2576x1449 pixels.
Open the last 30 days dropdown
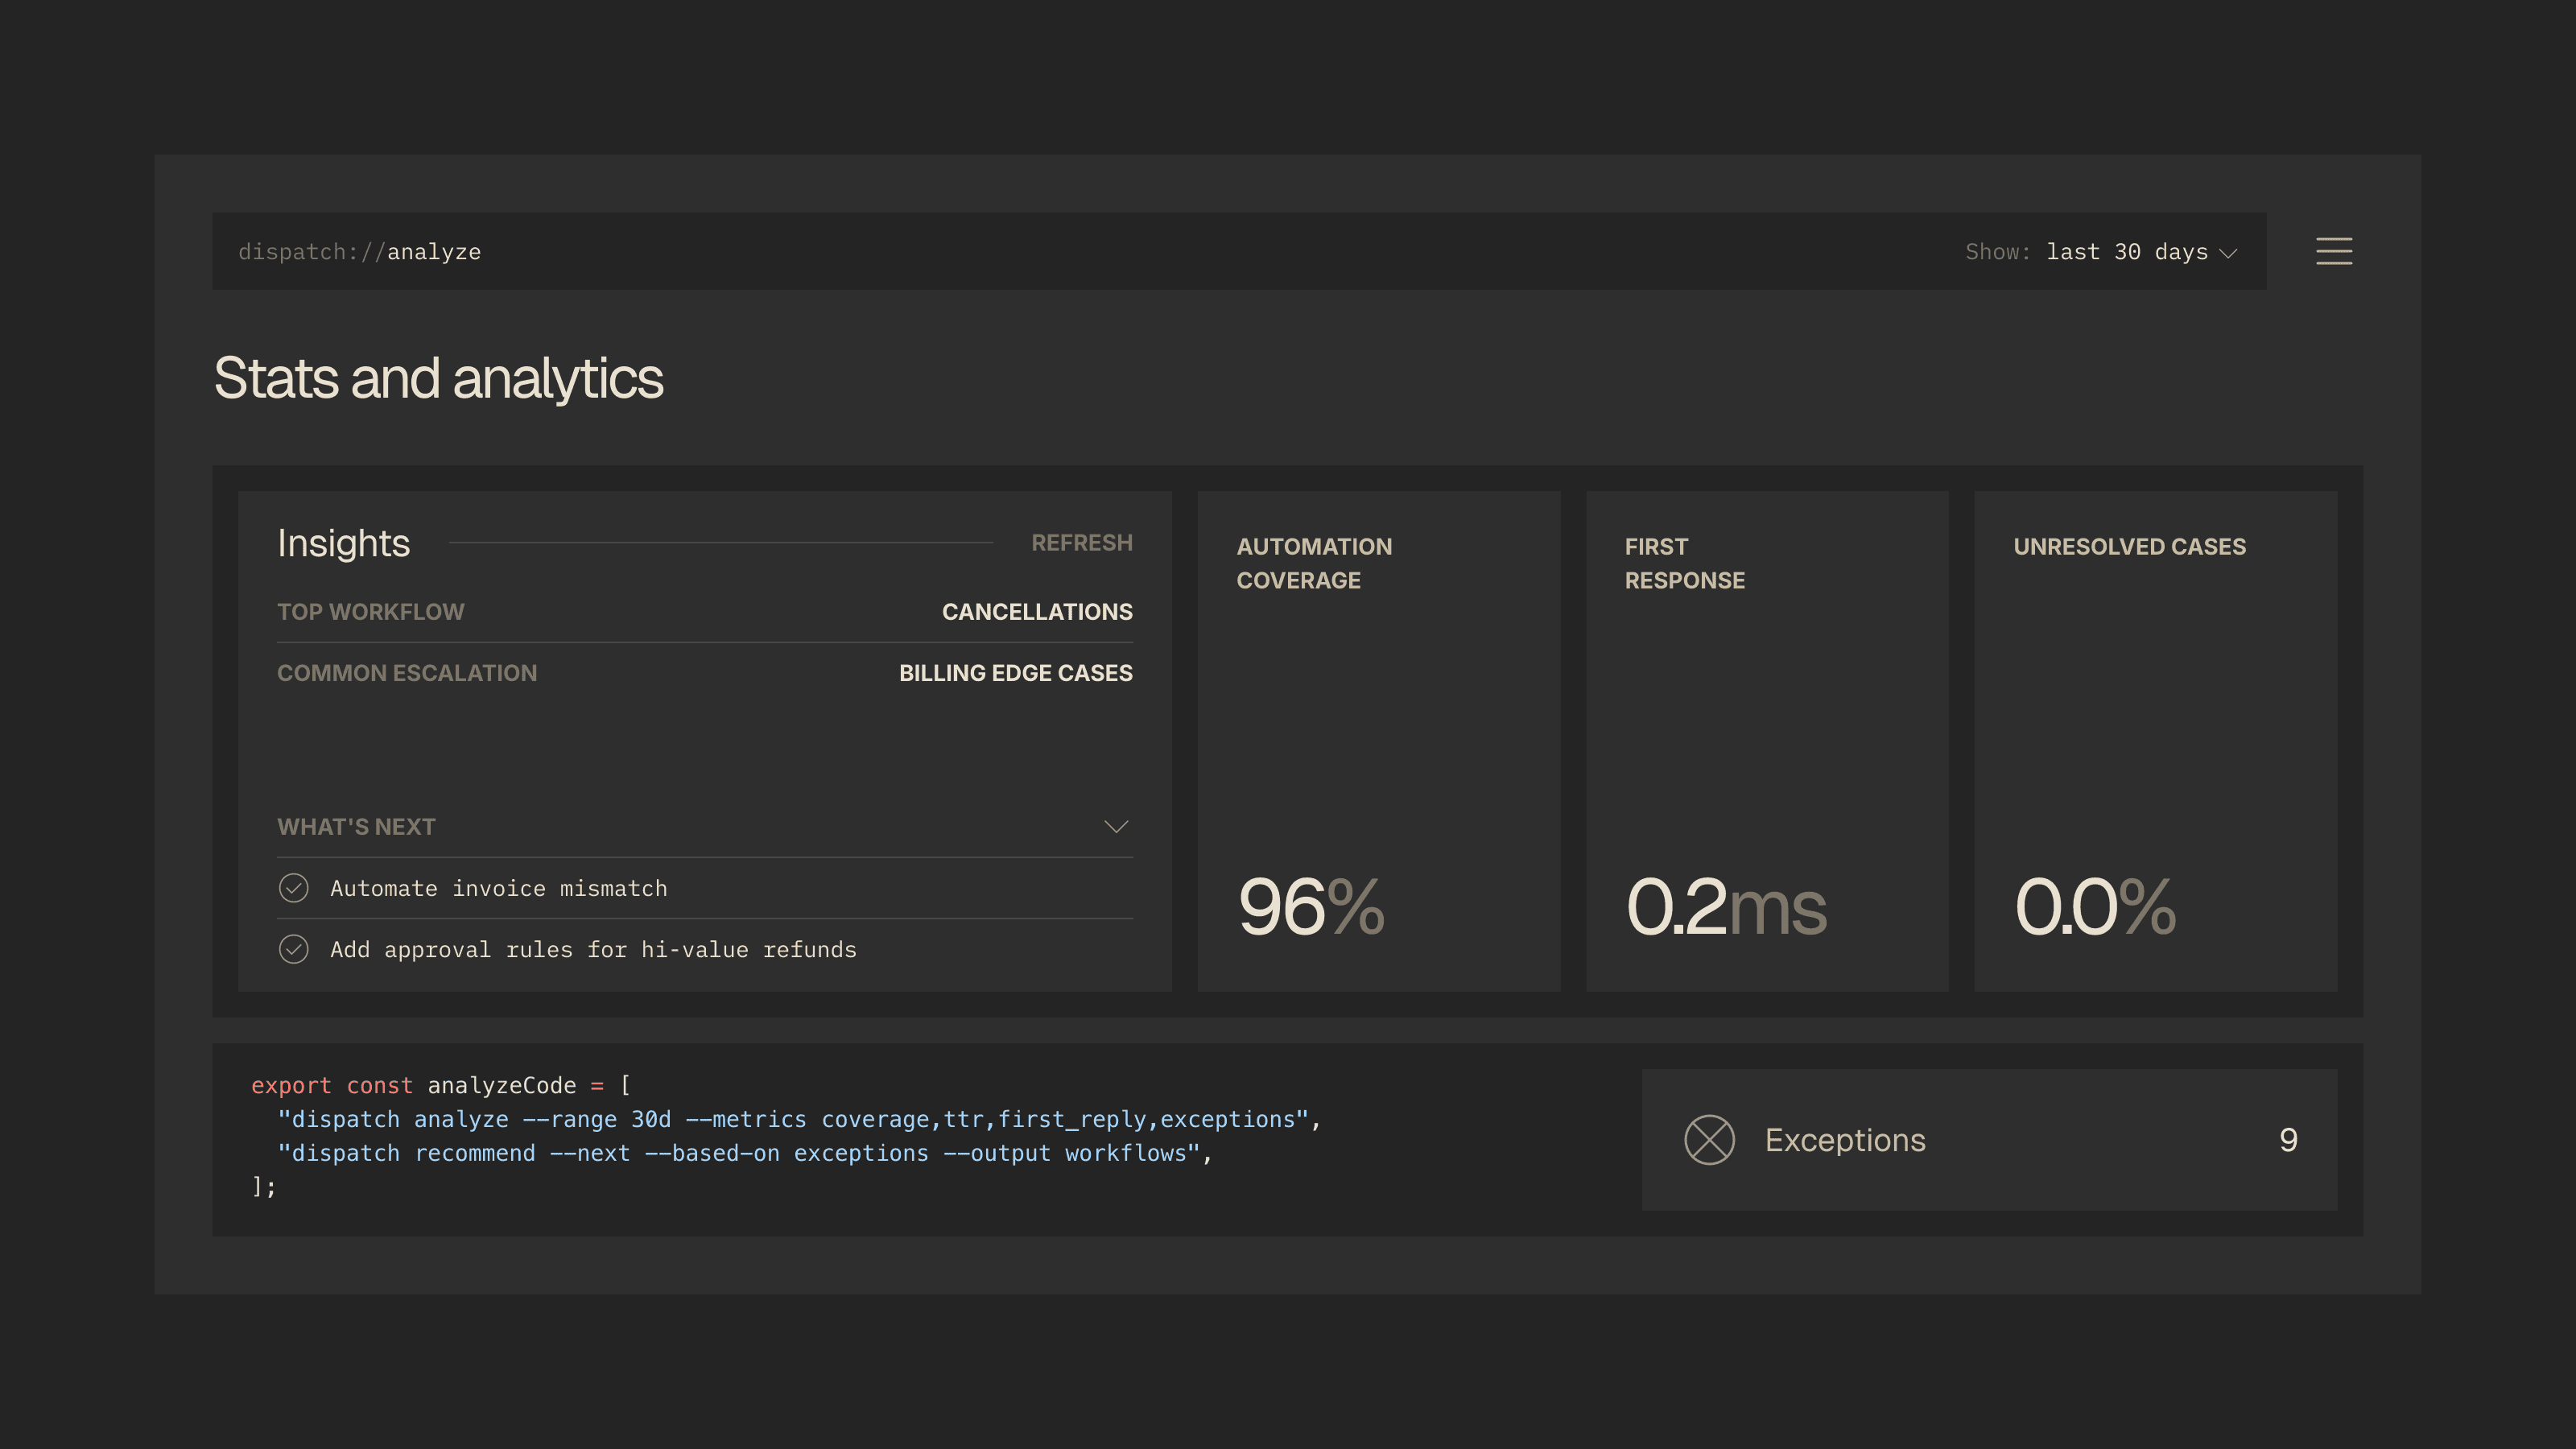[2126, 252]
